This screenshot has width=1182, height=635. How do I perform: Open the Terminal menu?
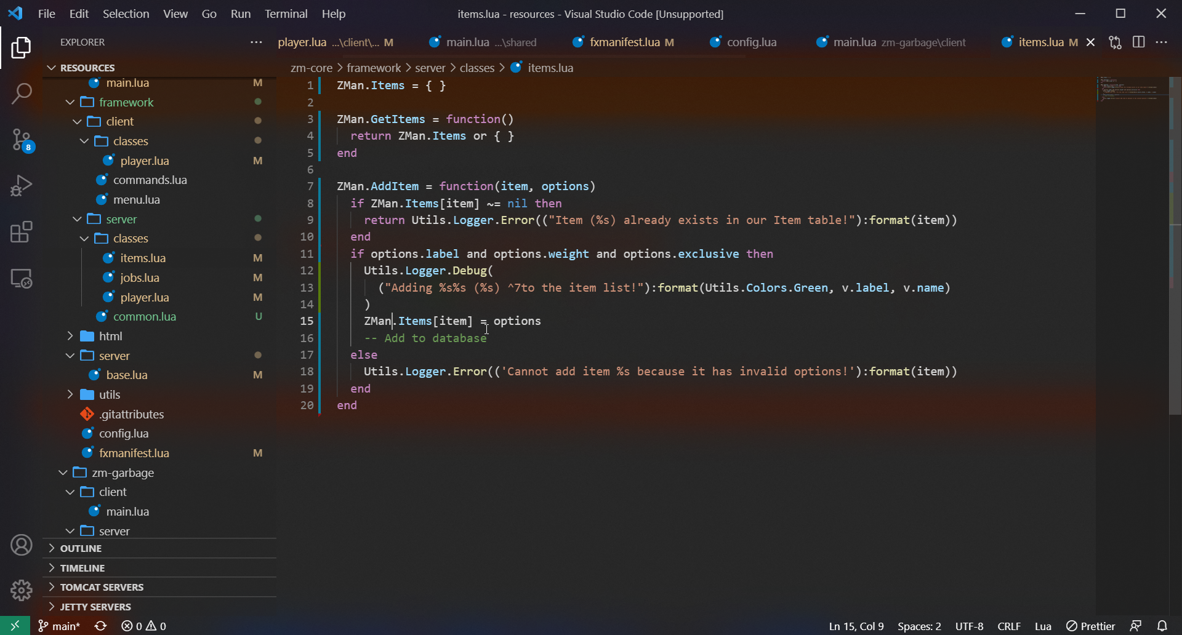286,14
